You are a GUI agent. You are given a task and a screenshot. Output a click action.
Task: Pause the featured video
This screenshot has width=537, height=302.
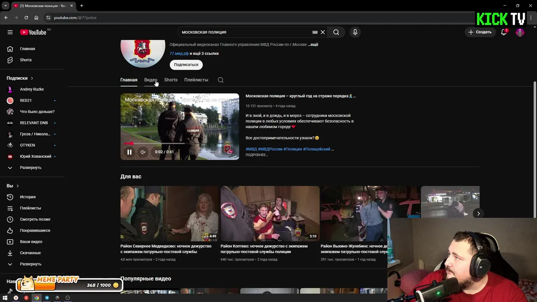130,152
